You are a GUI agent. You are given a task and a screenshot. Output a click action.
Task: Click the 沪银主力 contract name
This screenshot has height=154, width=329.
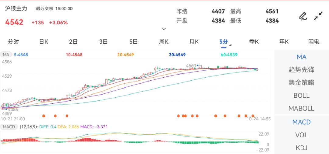pyautogui.click(x=16, y=8)
